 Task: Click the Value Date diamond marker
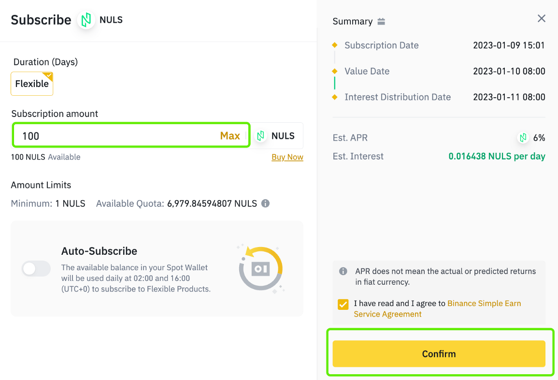pos(334,71)
